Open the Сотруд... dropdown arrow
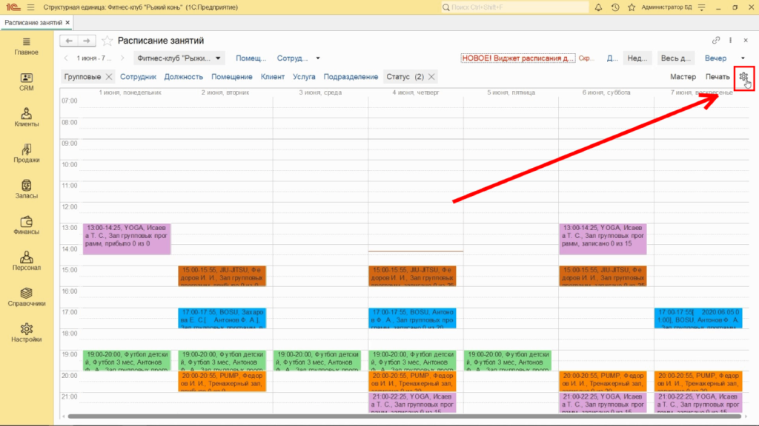Viewport: 759px width, 426px height. pos(318,58)
